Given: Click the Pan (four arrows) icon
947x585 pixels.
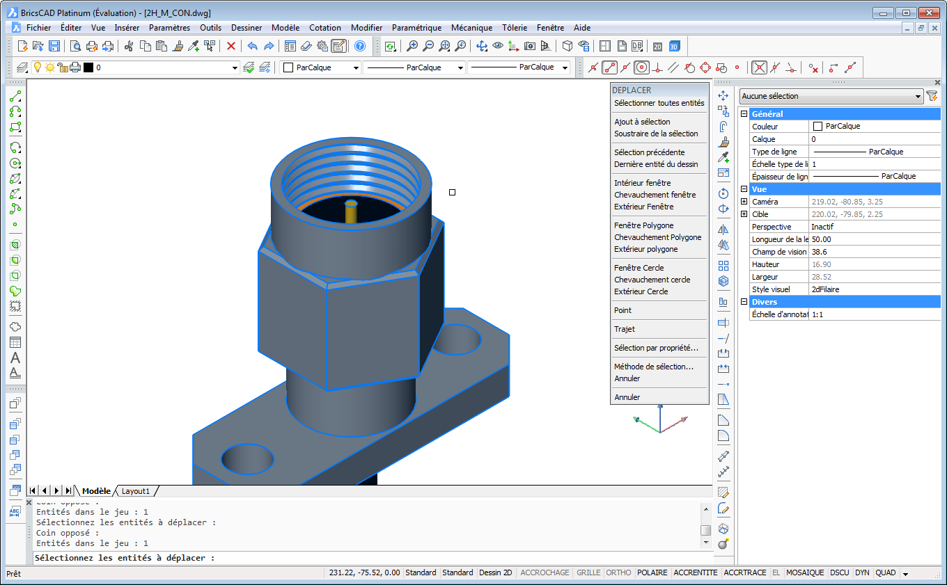Looking at the screenshot, I should click(481, 46).
